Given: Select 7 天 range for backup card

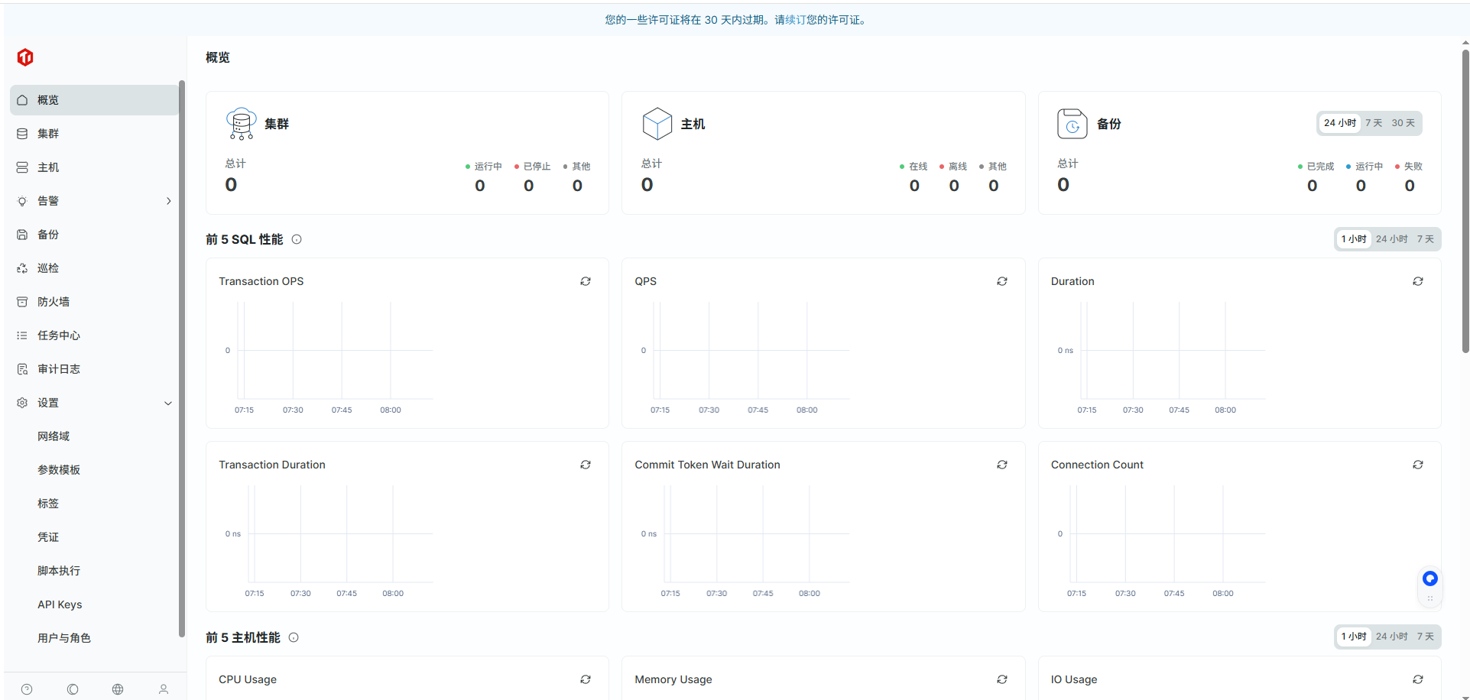Looking at the screenshot, I should (x=1374, y=123).
